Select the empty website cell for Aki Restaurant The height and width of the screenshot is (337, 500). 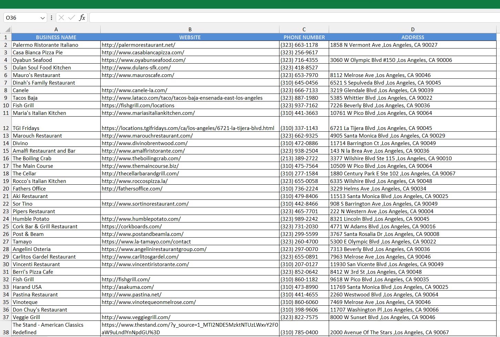190,196
